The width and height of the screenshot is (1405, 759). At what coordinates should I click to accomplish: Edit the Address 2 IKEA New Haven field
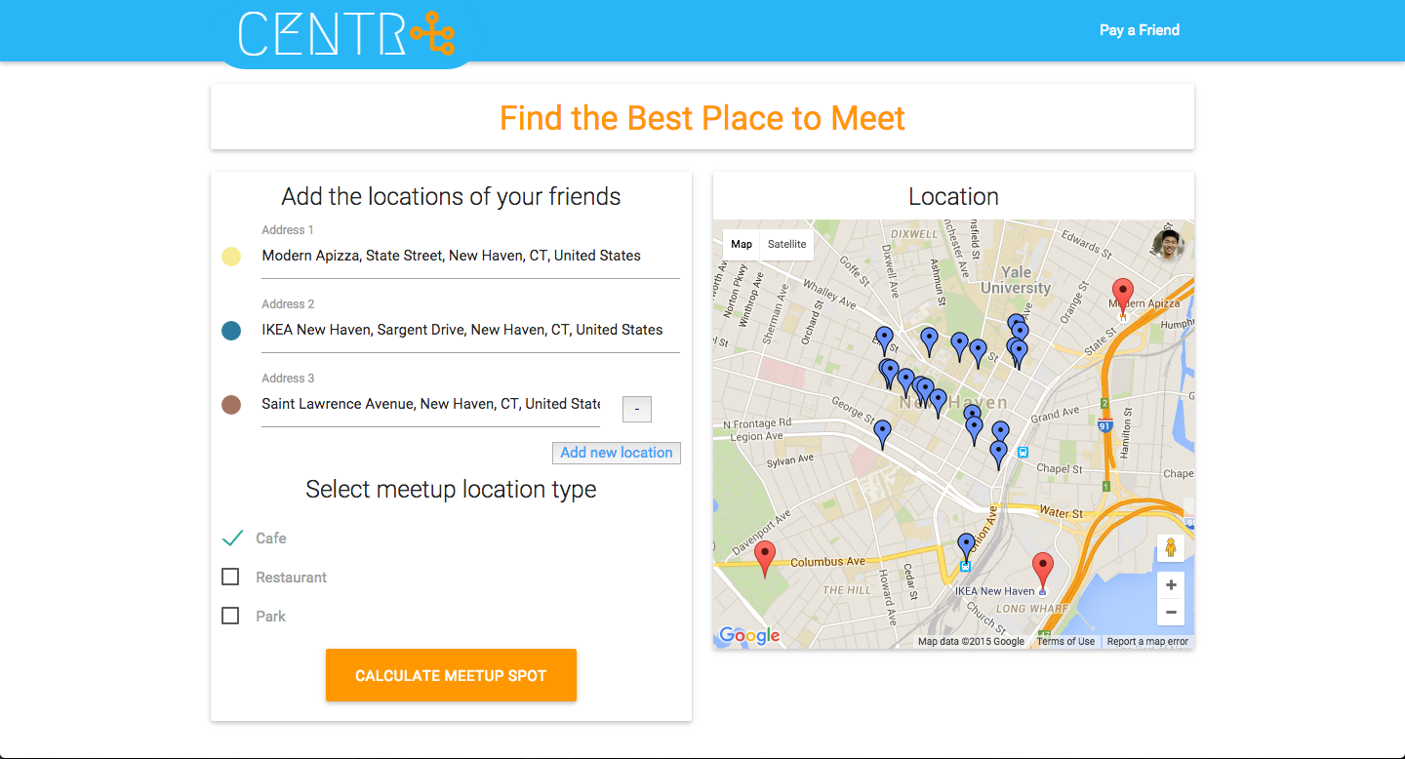470,331
